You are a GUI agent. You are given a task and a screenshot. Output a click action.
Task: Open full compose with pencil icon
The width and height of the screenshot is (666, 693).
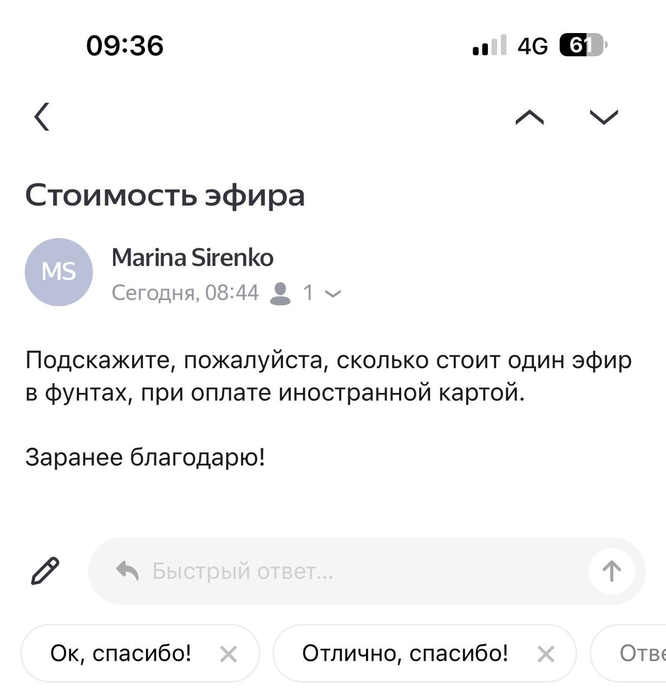[45, 571]
